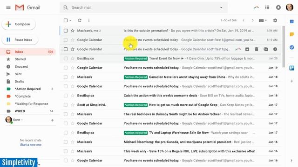This screenshot has height=167, width=298.
Task: Refresh the inbox
Action: coord(80,20)
